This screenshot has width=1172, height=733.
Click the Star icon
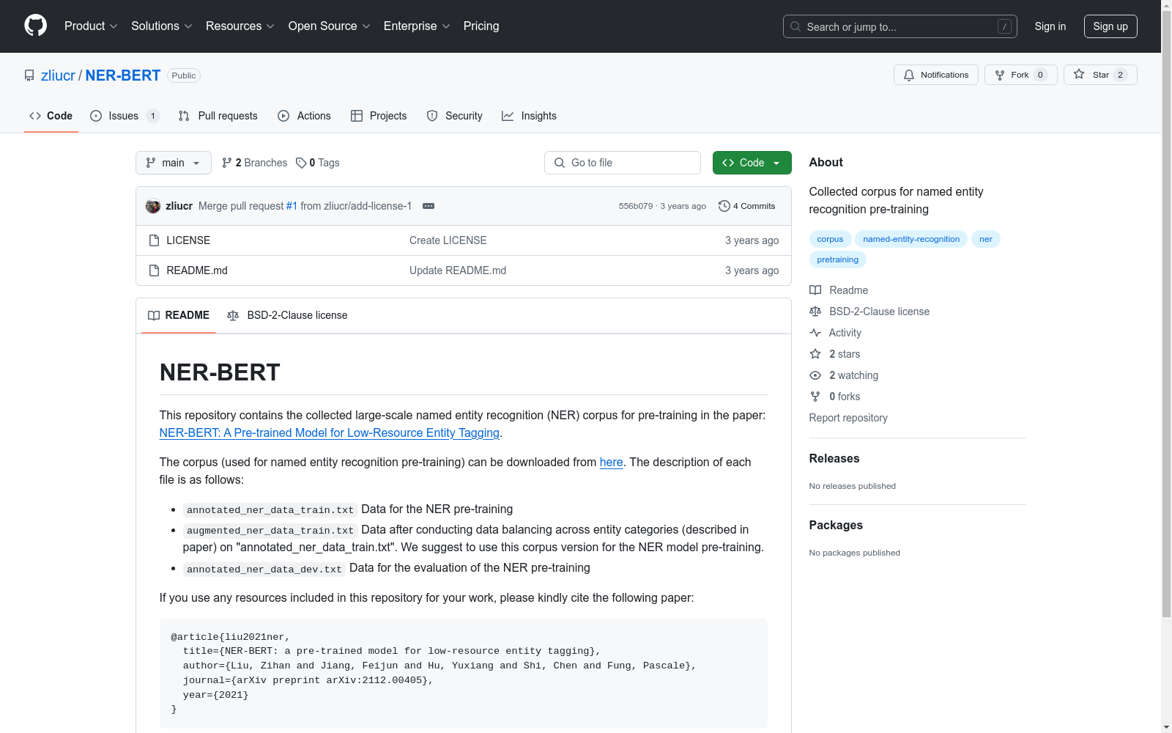click(x=1079, y=74)
